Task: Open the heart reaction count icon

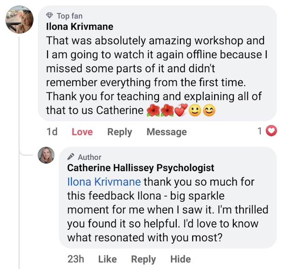Action: tap(271, 131)
